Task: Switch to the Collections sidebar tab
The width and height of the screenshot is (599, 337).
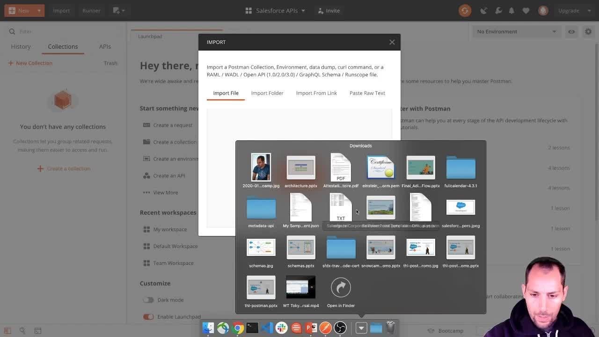Action: (63, 46)
